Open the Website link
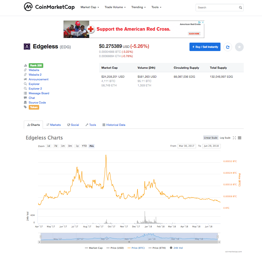The image size is (262, 254). tap(34, 70)
